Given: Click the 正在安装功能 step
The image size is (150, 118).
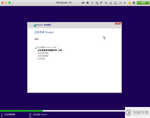Looking at the screenshot, I should point(43,53).
